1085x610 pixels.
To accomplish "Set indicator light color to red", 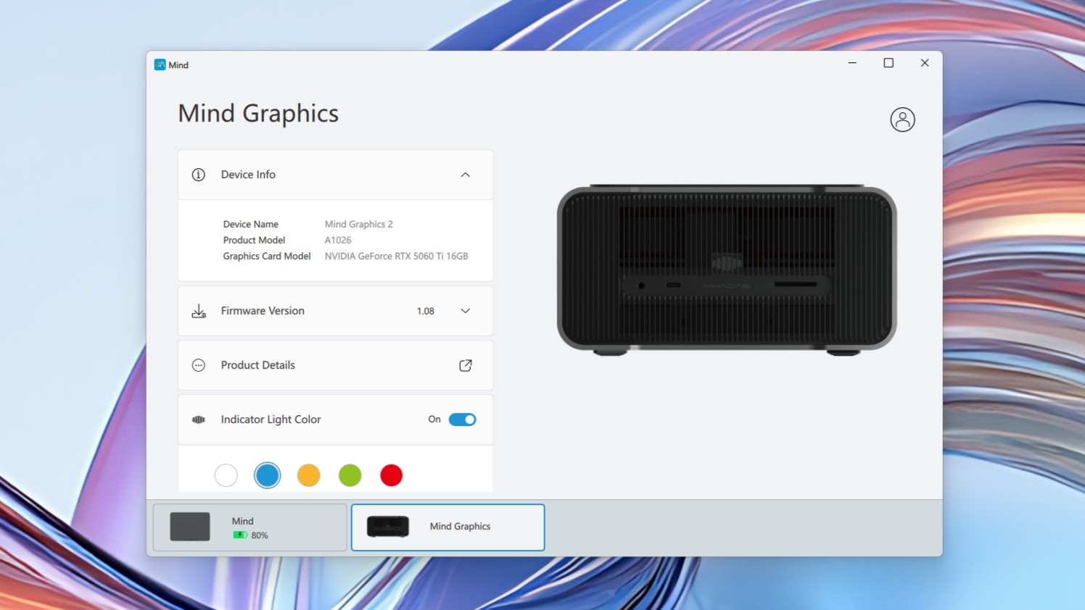I will point(392,475).
